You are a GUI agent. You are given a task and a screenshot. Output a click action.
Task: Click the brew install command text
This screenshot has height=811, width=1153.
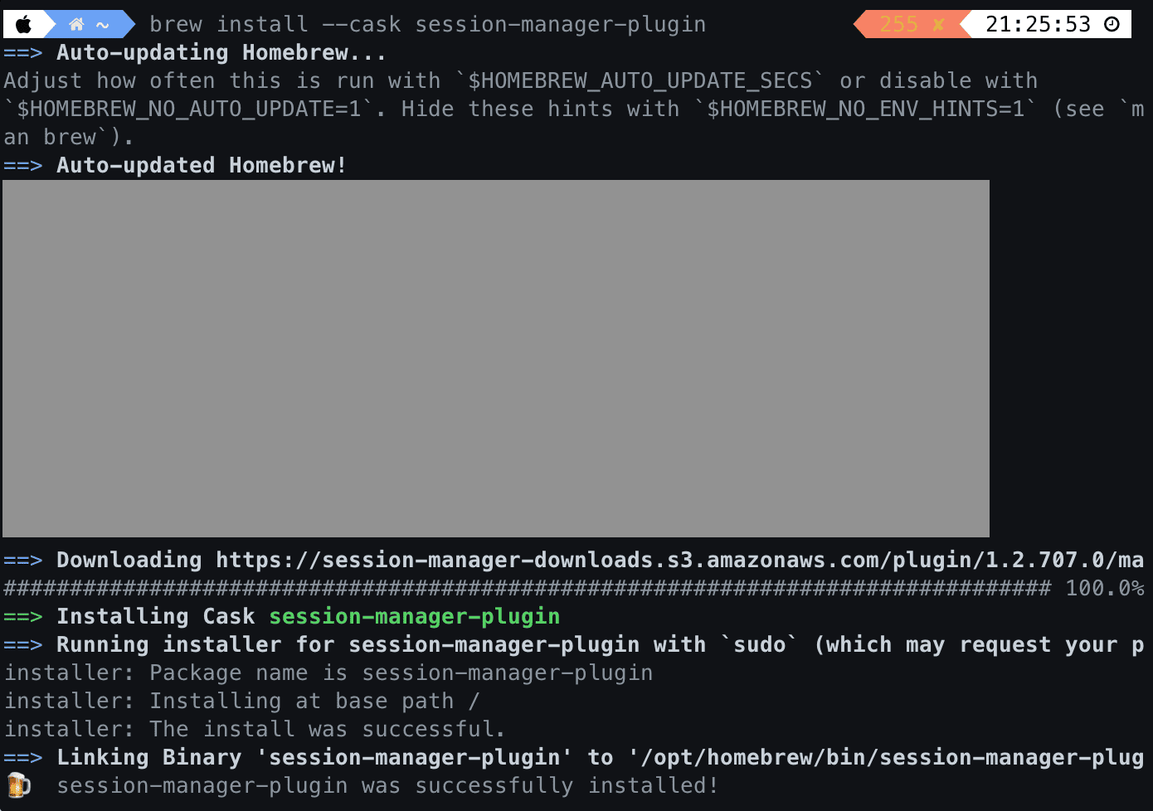coord(428,25)
